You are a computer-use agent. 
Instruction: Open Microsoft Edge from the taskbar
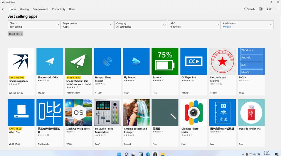point(148,154)
